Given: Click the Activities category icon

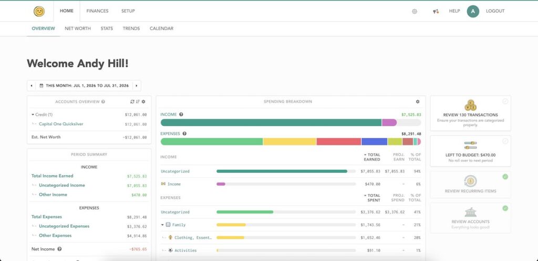Looking at the screenshot, I should [170, 250].
